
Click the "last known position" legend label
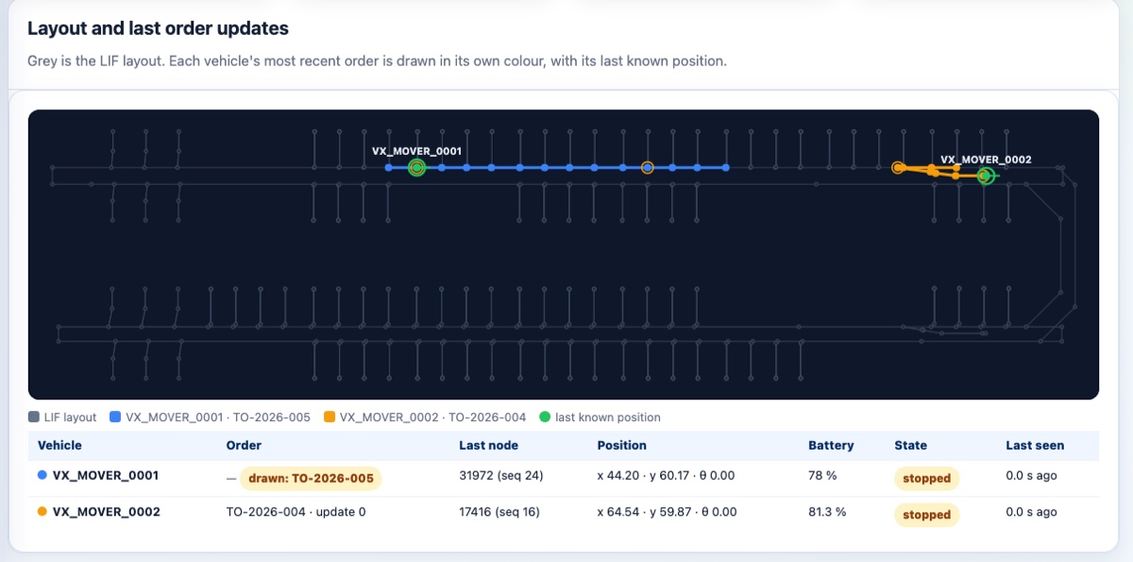(x=608, y=417)
